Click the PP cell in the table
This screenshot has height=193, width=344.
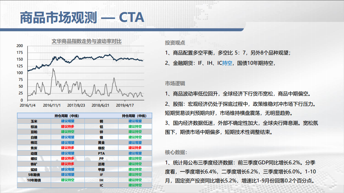coord(101,159)
